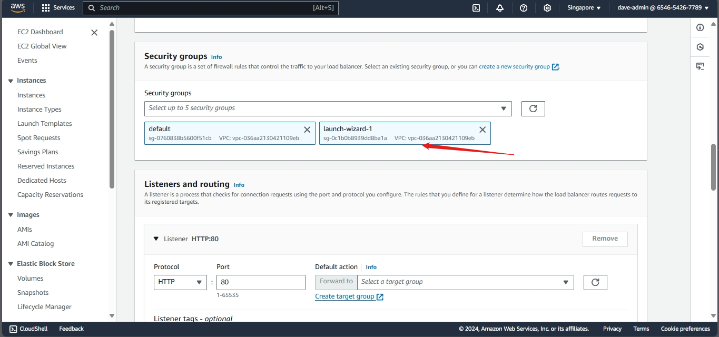Image resolution: width=719 pixels, height=337 pixels.
Task: Click the Port input field
Action: pyautogui.click(x=261, y=282)
